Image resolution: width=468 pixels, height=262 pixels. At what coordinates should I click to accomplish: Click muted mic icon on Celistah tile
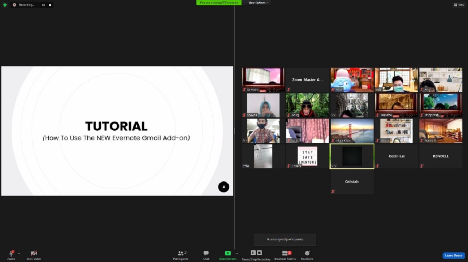pos(333,191)
